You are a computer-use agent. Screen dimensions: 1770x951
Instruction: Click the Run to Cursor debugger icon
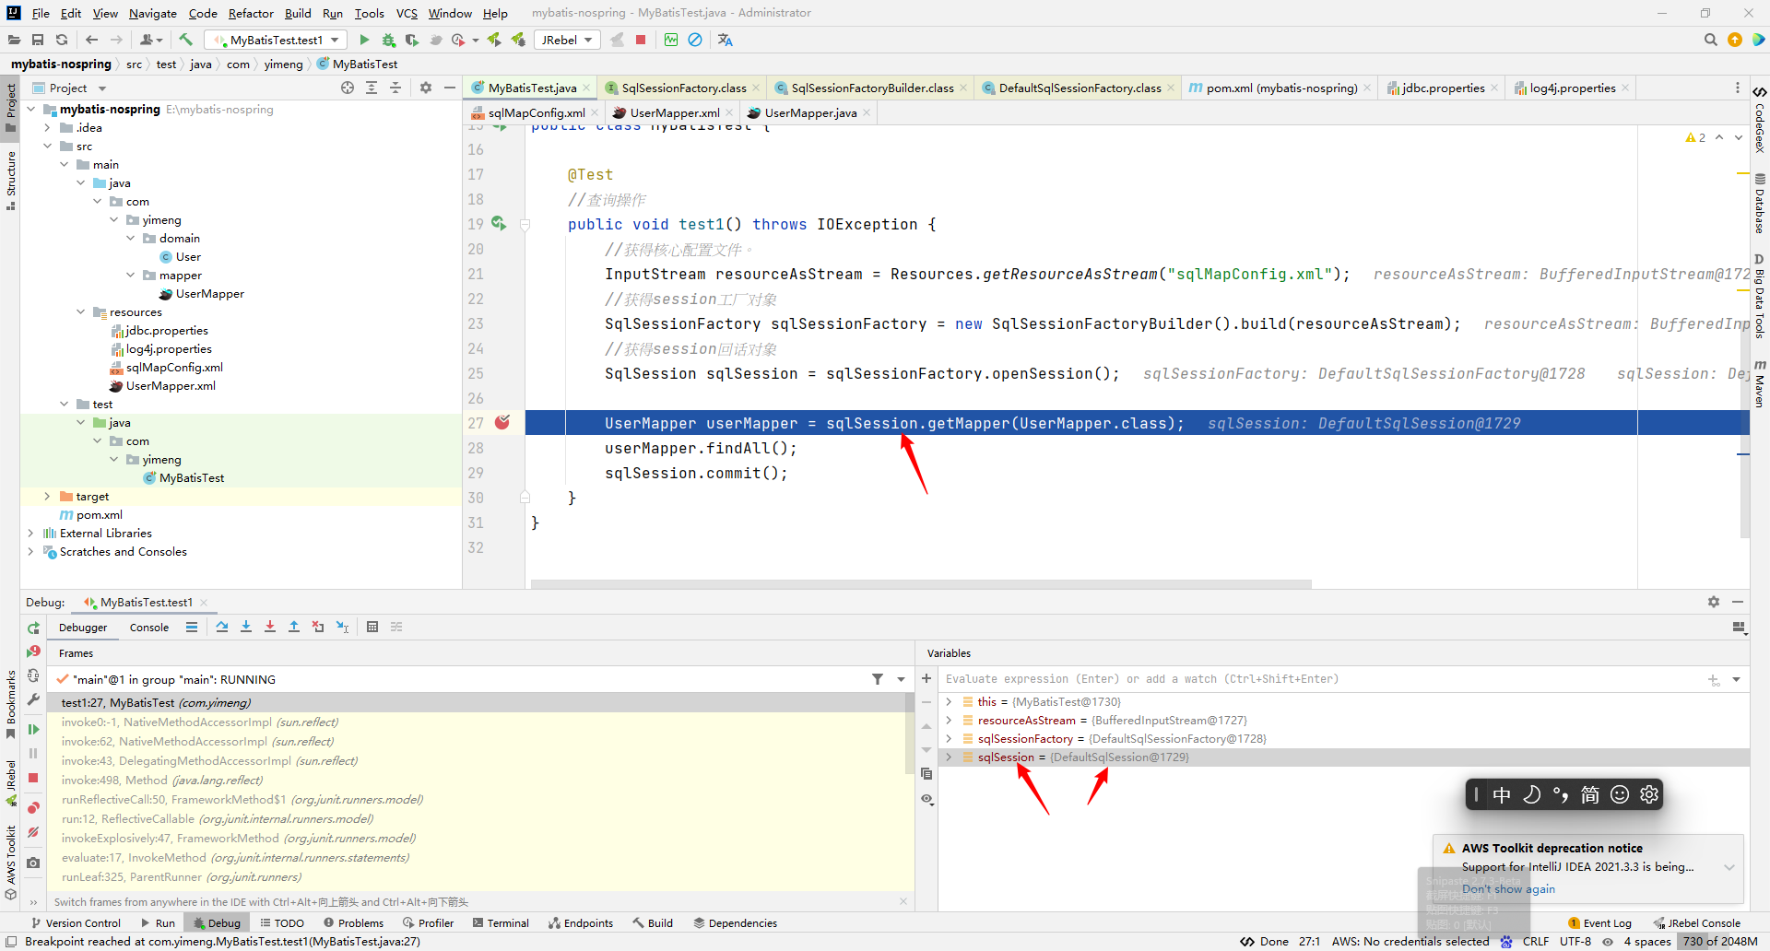tap(342, 627)
